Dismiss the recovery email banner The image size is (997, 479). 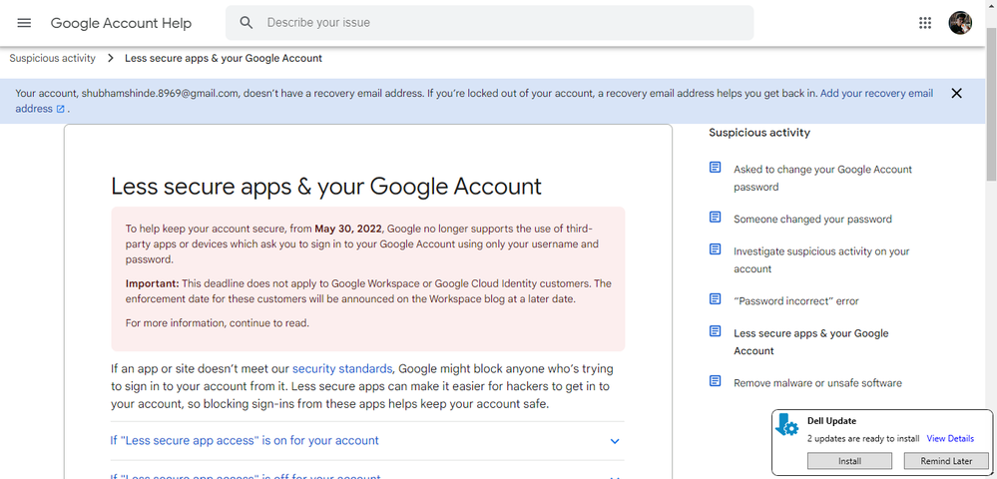click(x=956, y=94)
